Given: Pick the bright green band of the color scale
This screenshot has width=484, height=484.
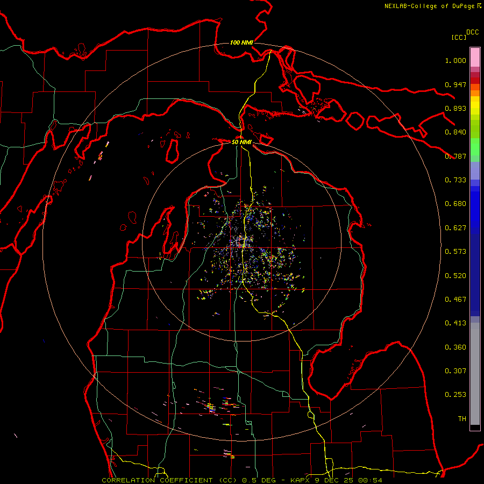Looking at the screenshot, I should 475,147.
